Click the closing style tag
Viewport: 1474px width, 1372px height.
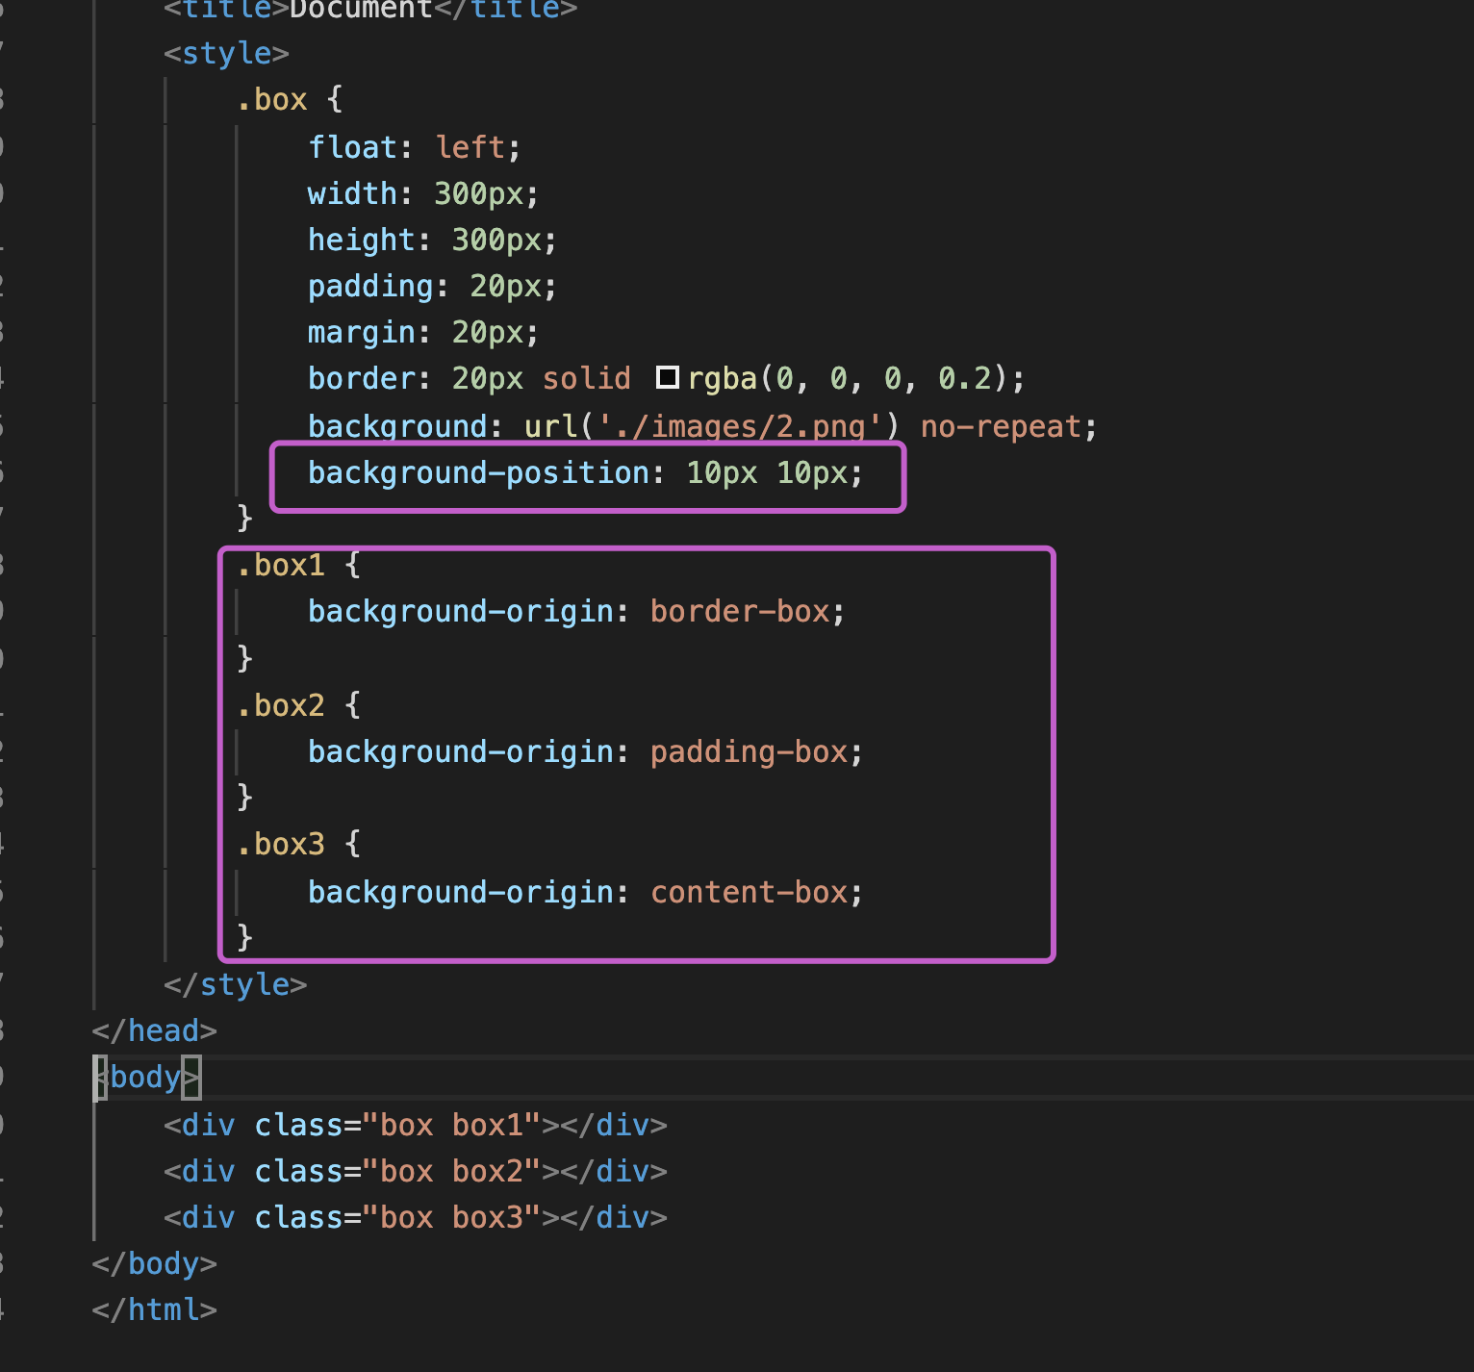(235, 984)
